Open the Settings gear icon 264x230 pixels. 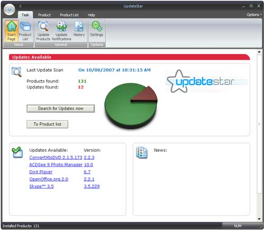[97, 29]
